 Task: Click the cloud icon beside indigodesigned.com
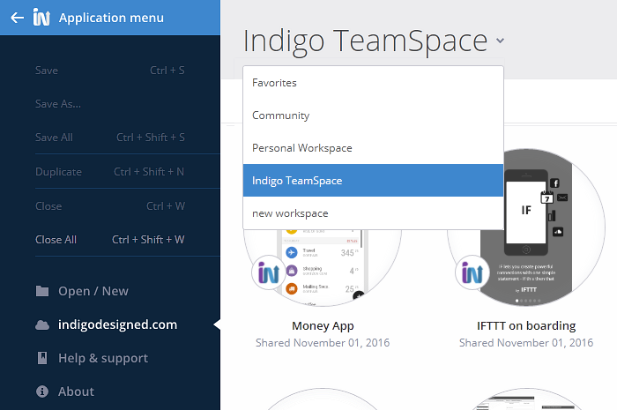42,325
